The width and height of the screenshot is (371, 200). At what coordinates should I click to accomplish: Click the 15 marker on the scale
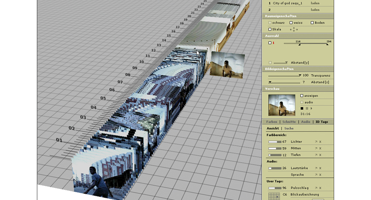click(x=169, y=36)
